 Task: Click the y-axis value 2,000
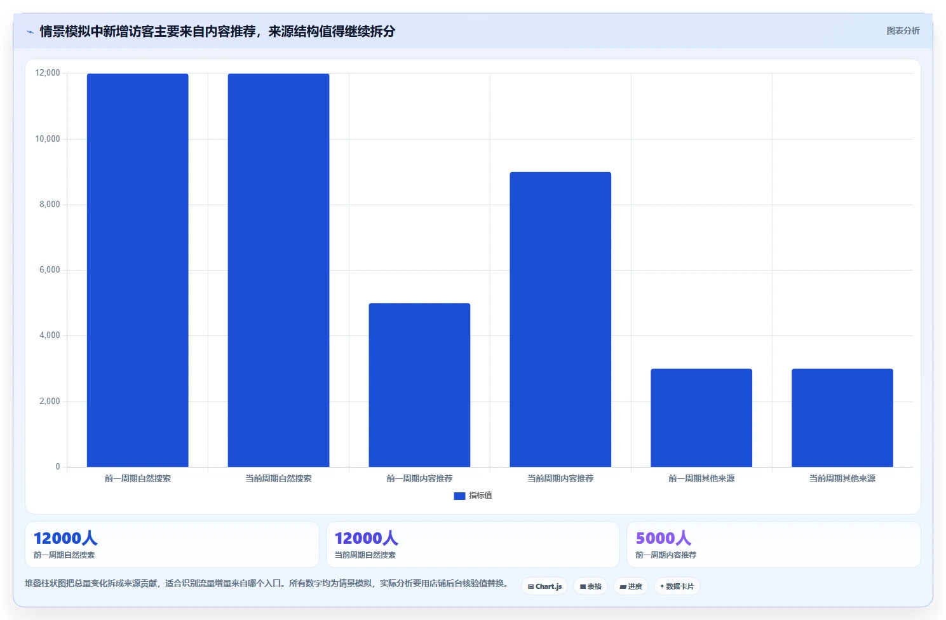coord(50,401)
